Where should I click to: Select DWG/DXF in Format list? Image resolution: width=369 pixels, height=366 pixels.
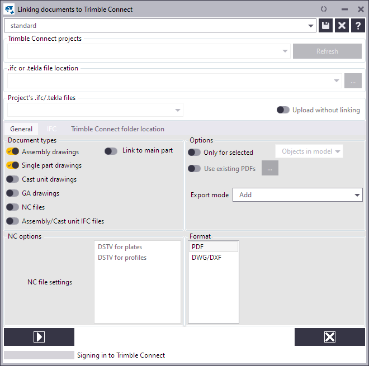[x=214, y=258]
